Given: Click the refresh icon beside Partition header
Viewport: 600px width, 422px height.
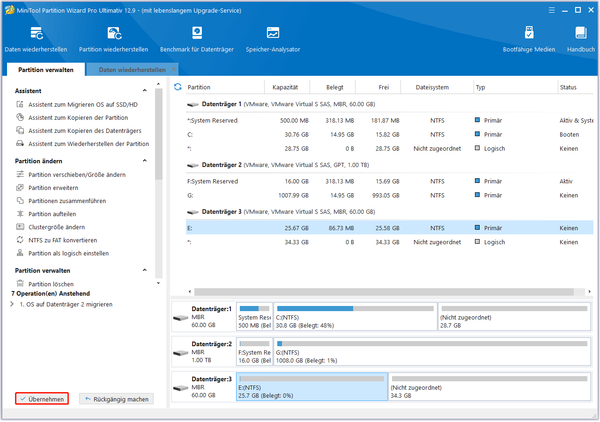Looking at the screenshot, I should [x=178, y=87].
